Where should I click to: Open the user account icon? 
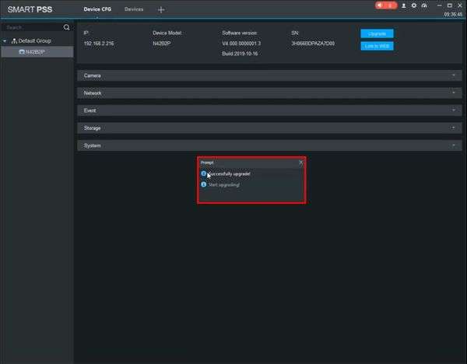(403, 5)
